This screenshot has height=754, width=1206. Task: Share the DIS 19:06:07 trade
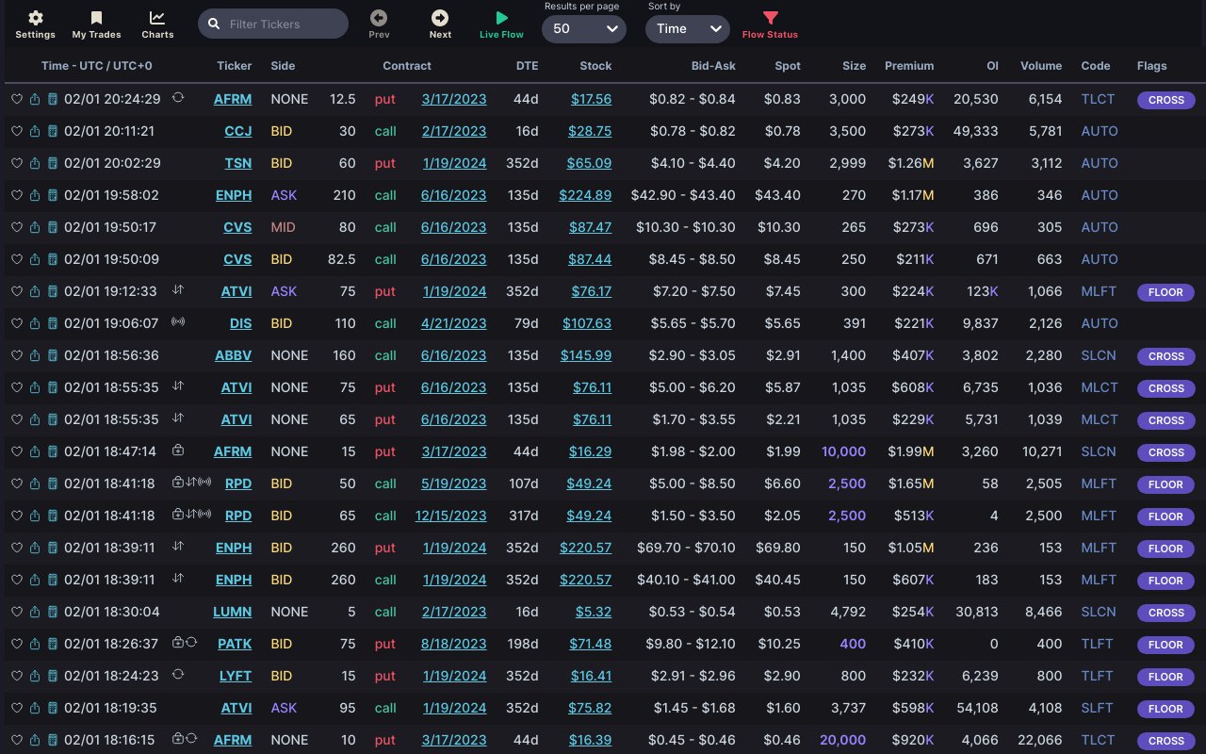pos(35,323)
